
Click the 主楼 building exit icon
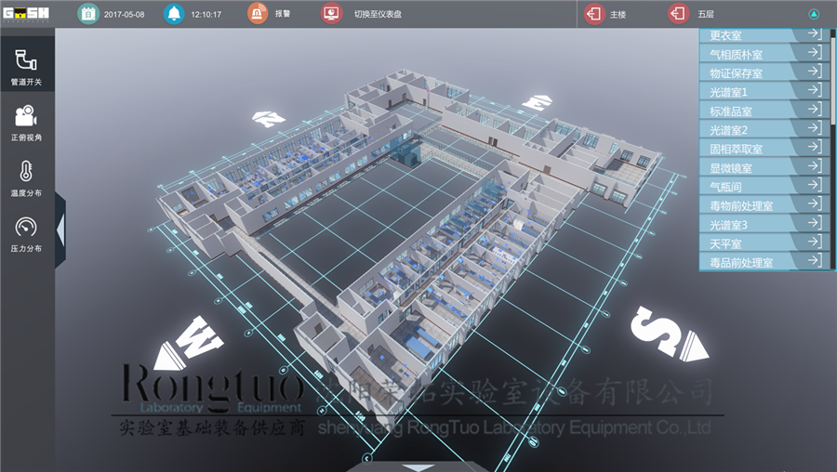593,14
